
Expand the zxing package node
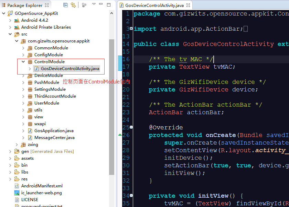[17, 145]
